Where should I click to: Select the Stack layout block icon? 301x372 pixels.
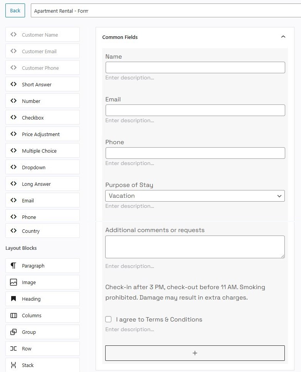[13, 365]
